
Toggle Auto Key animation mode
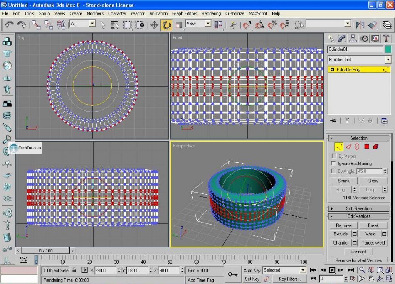click(x=252, y=270)
